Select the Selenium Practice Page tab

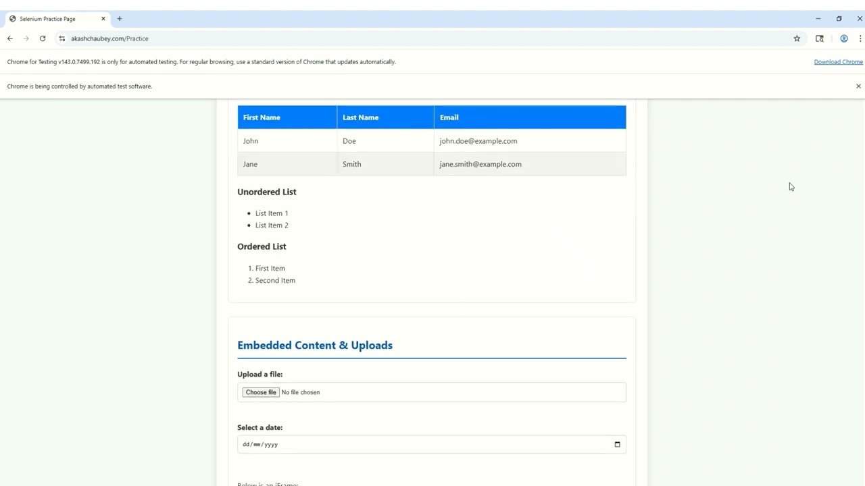pyautogui.click(x=57, y=19)
